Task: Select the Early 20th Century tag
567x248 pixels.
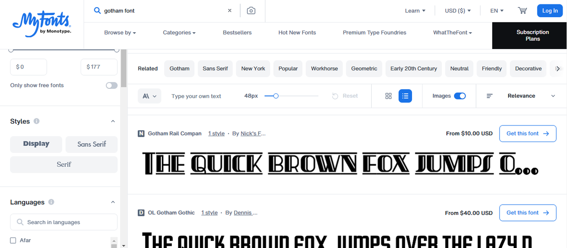Action: click(414, 69)
